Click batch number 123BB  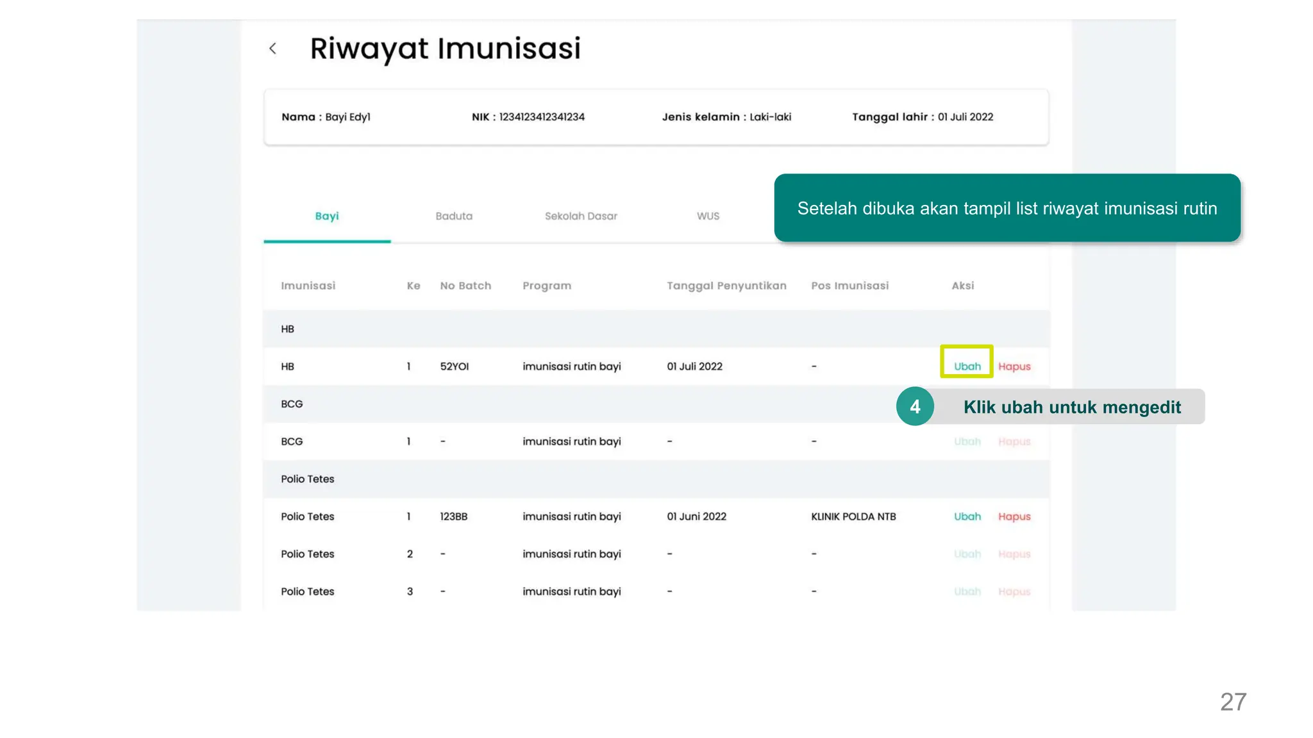[x=453, y=516]
